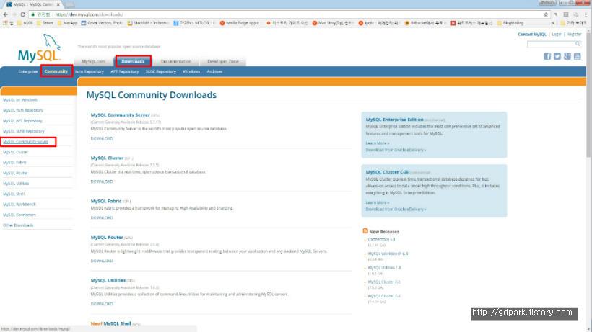
Task: Reload the page with the refresh icon
Action: point(22,14)
